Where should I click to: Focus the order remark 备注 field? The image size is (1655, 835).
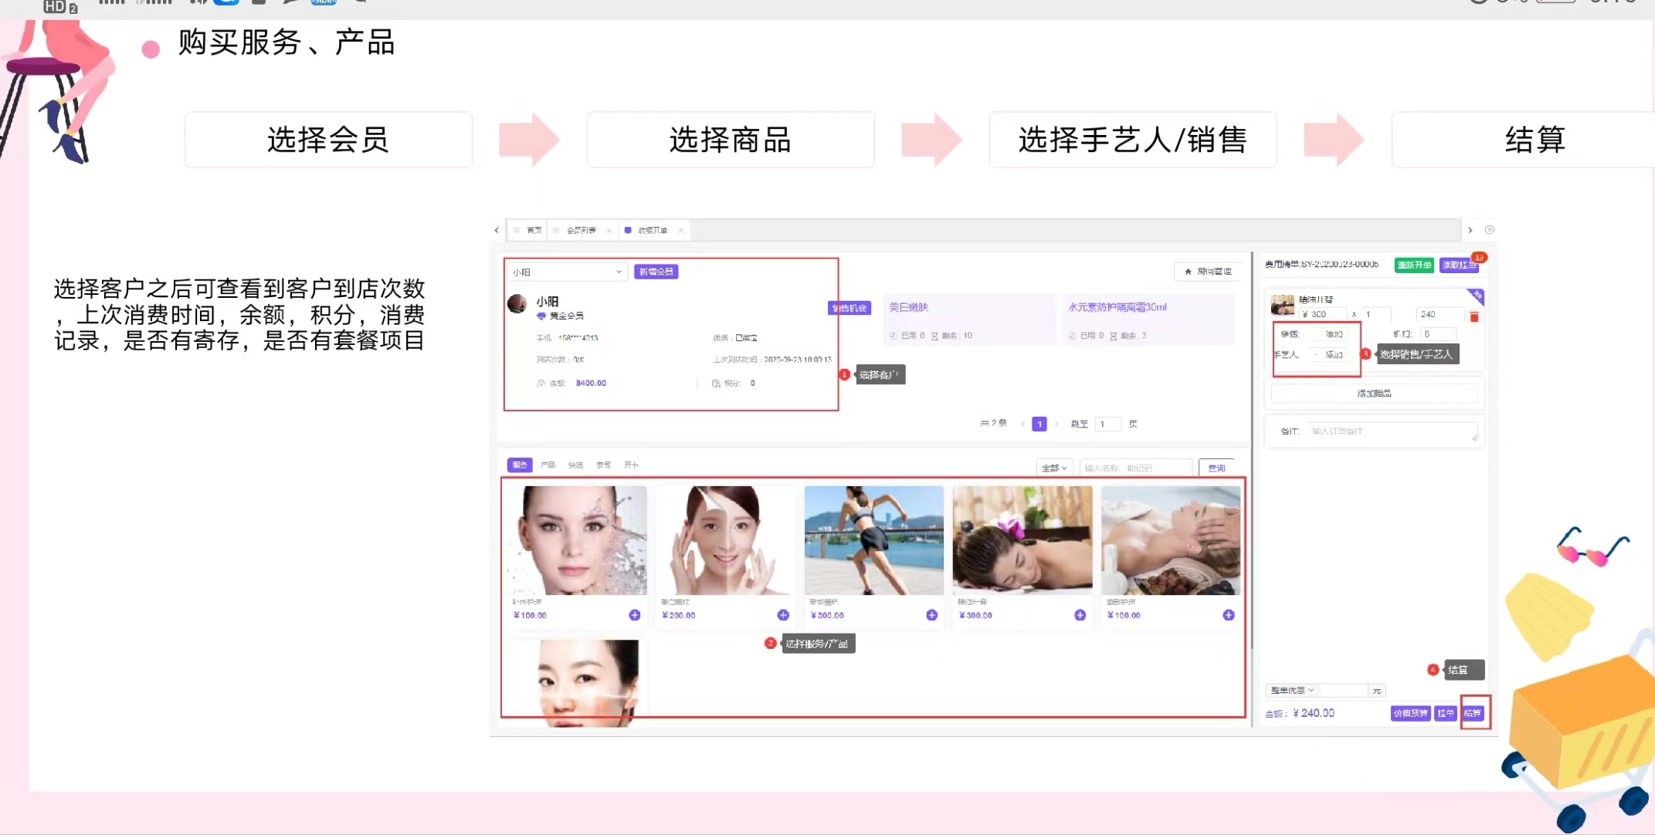coord(1392,431)
